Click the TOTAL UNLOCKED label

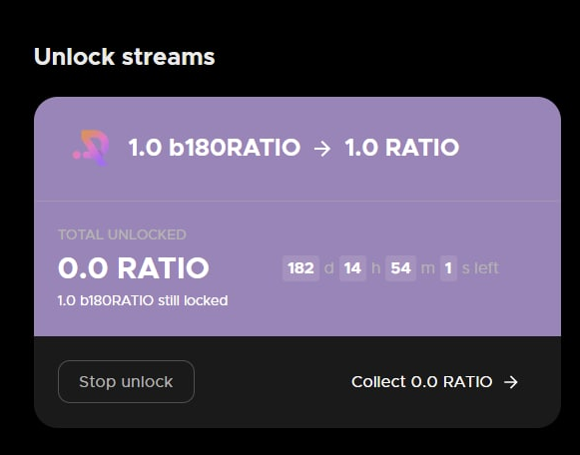pos(122,234)
